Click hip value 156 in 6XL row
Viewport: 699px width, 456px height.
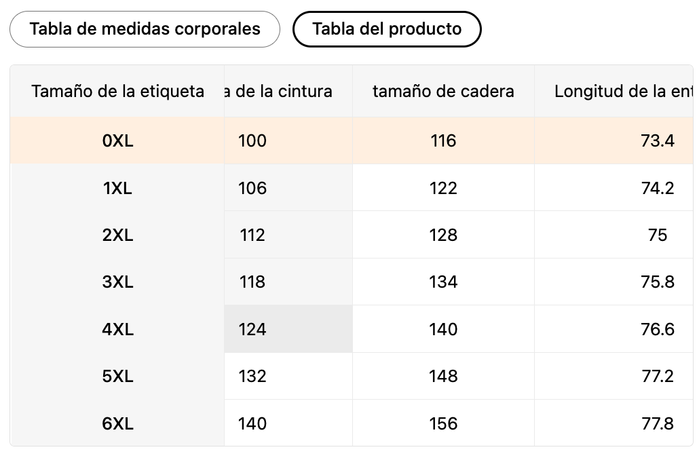coord(443,424)
